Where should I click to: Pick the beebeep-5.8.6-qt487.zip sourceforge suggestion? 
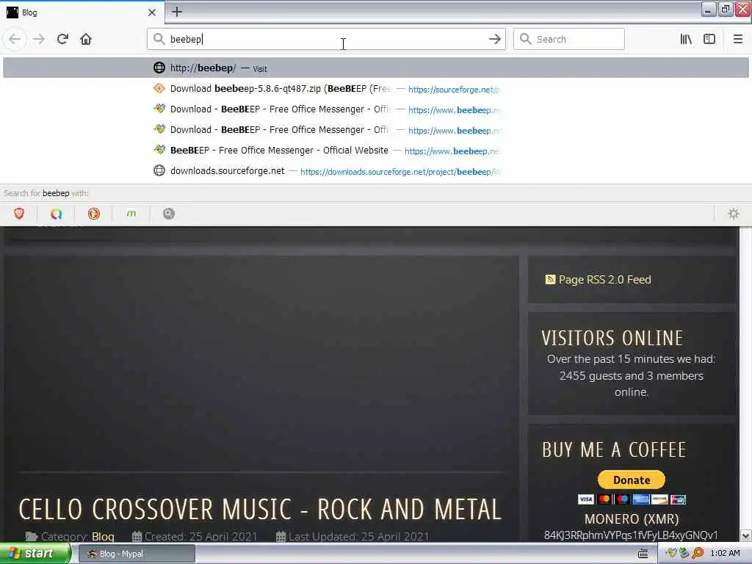(376, 89)
